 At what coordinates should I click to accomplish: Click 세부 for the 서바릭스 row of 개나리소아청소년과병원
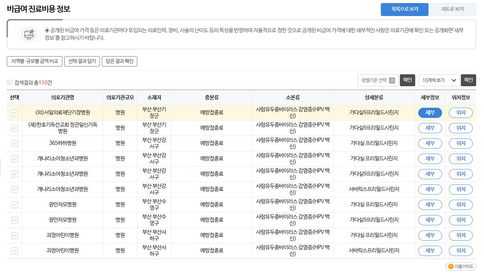coord(430,189)
